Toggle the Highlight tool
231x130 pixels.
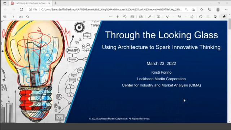click(179, 17)
